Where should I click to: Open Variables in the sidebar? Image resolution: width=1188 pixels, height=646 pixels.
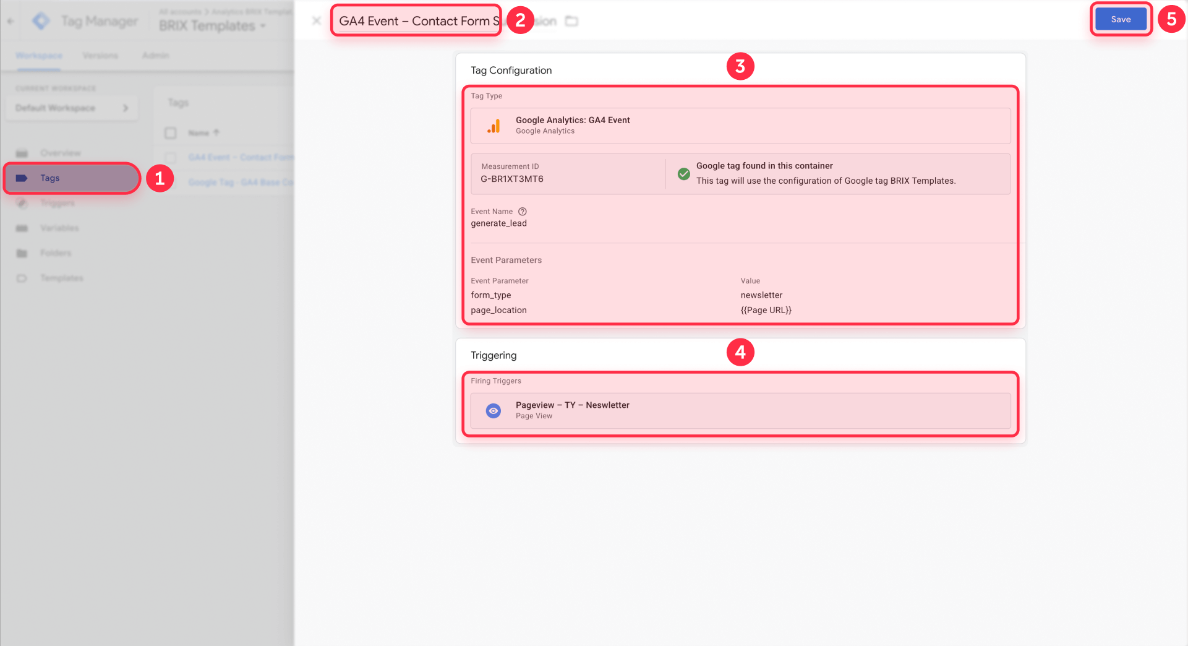pyautogui.click(x=59, y=228)
